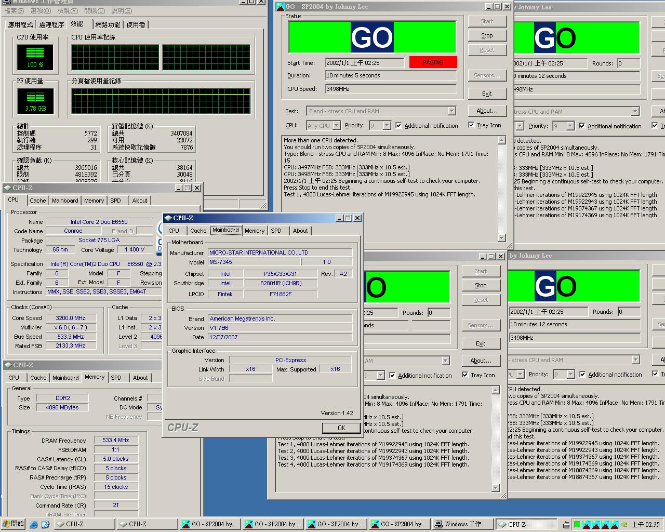Click the language bar keyboard icon in tray
The image size is (665, 532).
(x=567, y=524)
